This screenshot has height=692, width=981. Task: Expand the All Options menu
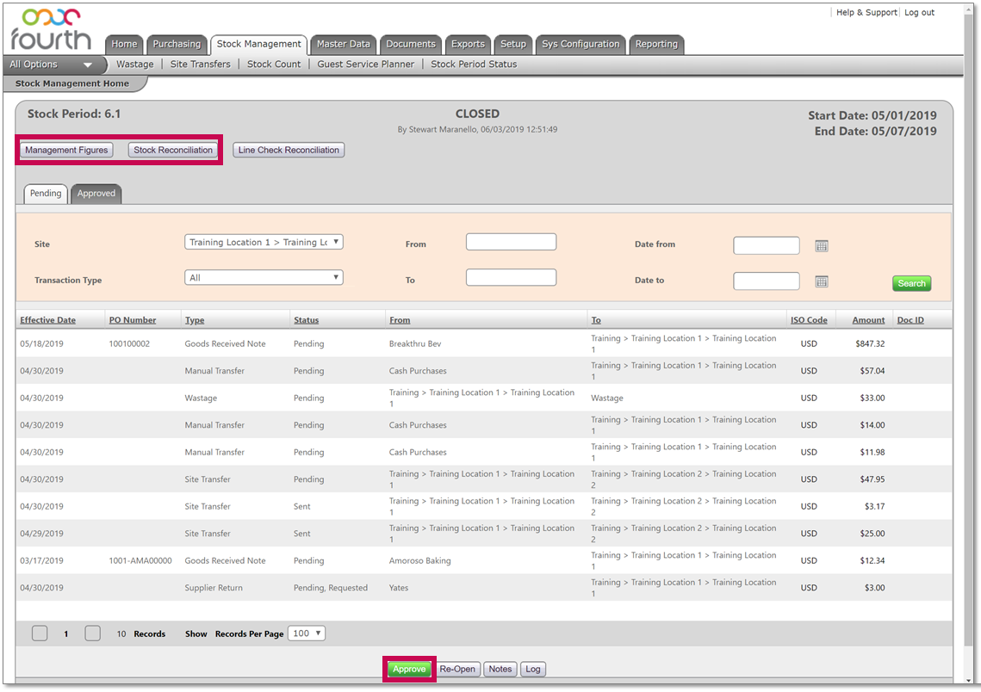[51, 65]
